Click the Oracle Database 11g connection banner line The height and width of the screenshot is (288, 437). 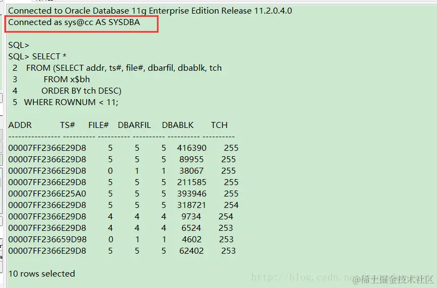tap(150, 10)
